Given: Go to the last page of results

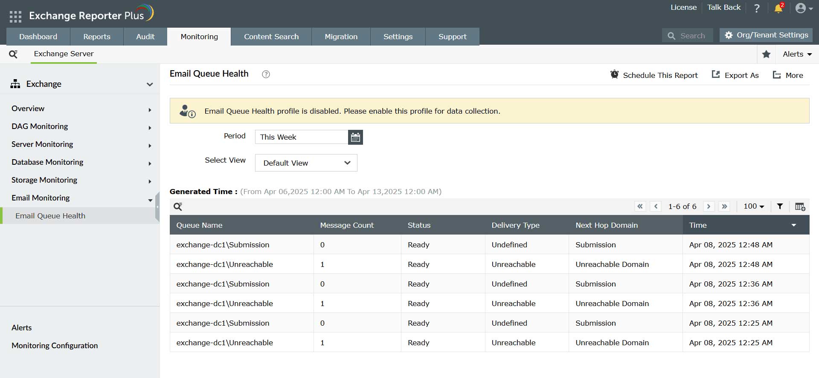Looking at the screenshot, I should point(724,206).
